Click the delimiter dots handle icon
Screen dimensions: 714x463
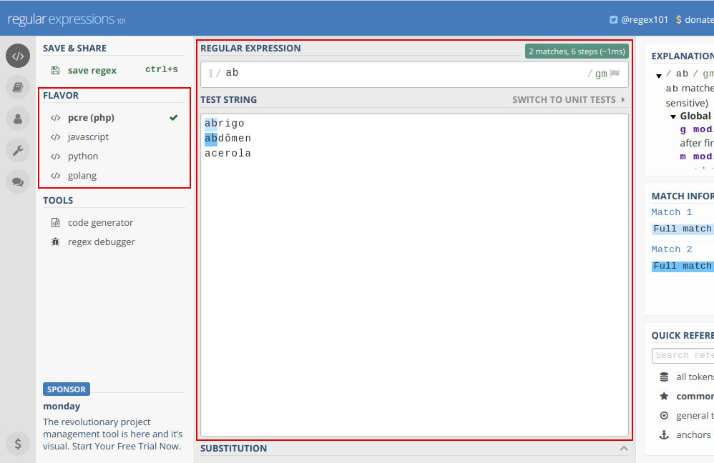pyautogui.click(x=210, y=73)
